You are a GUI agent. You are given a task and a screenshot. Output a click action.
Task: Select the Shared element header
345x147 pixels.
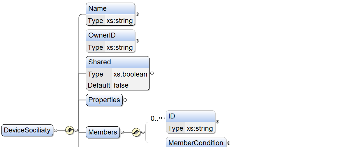118,62
